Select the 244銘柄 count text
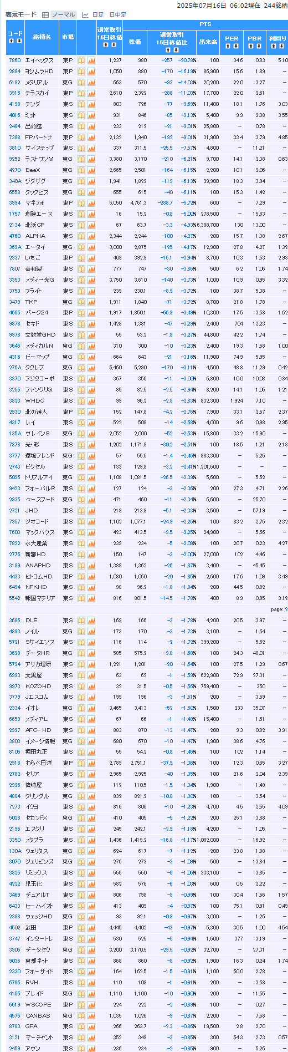This screenshot has width=288, height=1052. [x=276, y=5]
